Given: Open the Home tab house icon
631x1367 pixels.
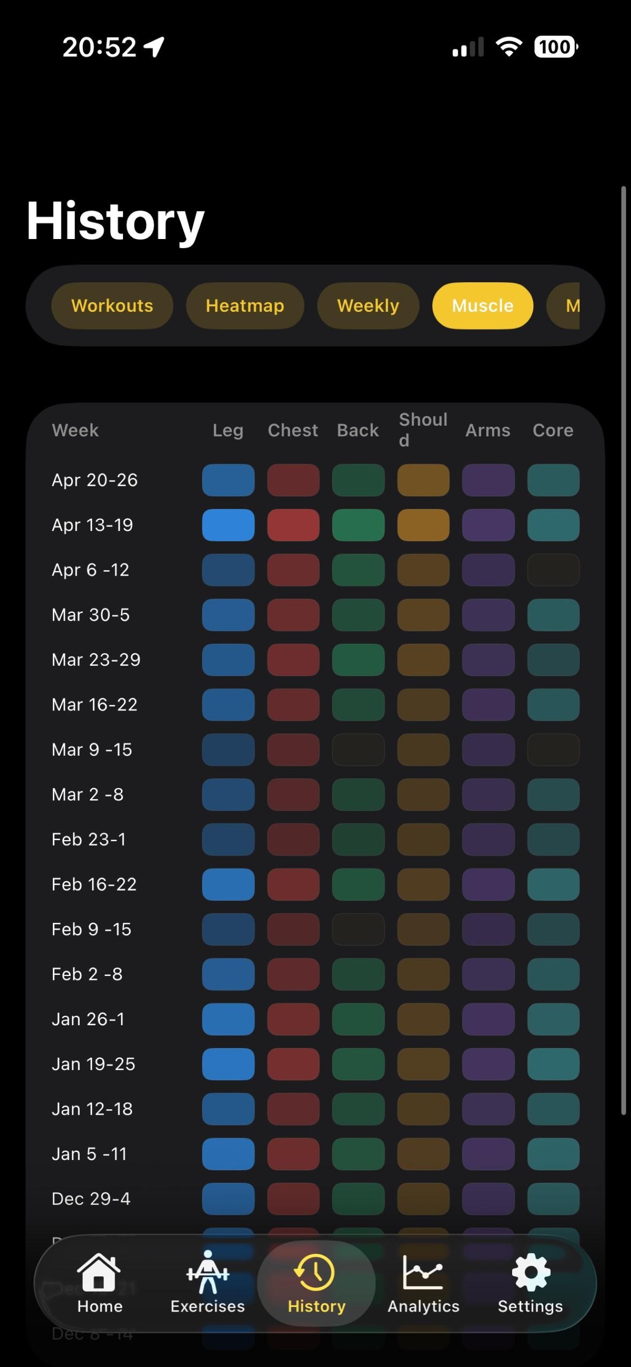Looking at the screenshot, I should coord(99,1272).
